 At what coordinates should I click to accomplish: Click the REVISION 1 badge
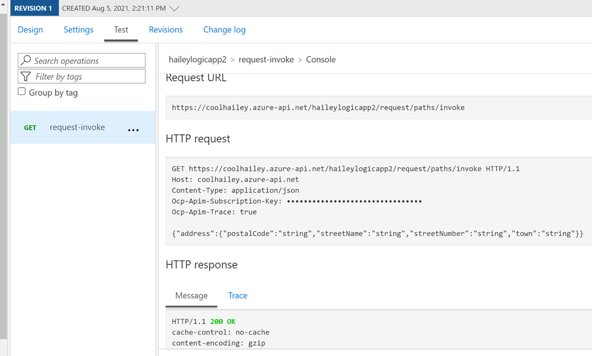tap(33, 8)
